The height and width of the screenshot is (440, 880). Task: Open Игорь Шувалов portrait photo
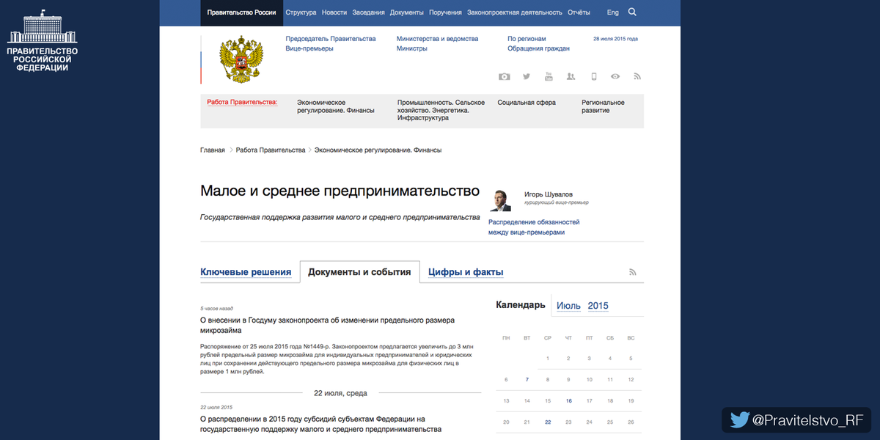tap(500, 199)
